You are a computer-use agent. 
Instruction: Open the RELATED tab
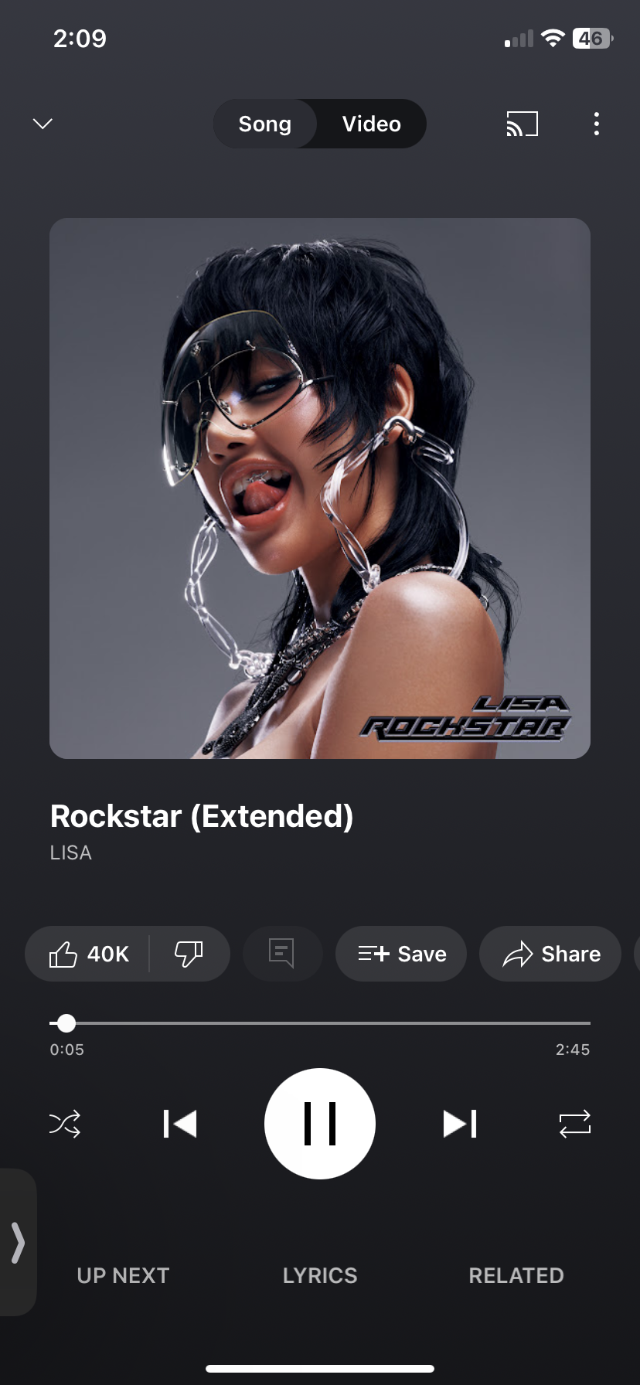pyautogui.click(x=516, y=1275)
